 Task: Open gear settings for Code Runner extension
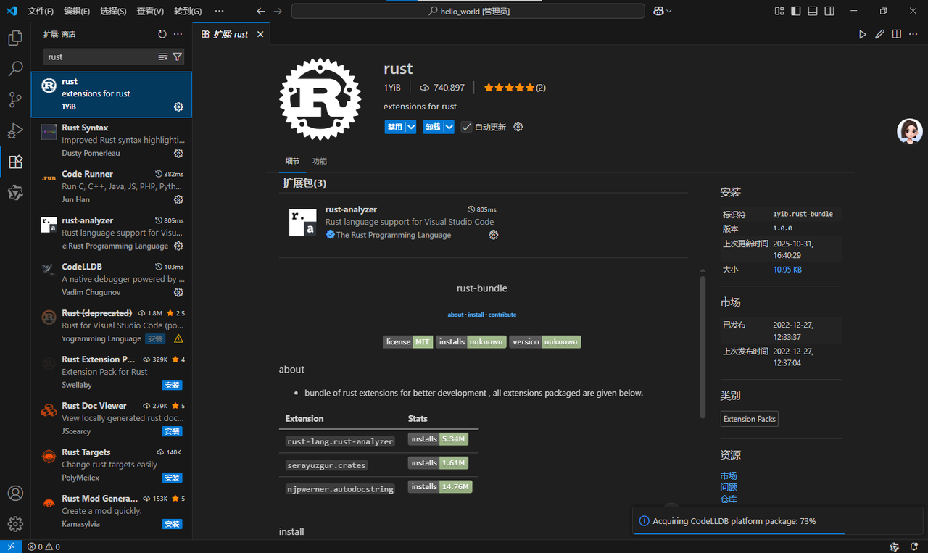point(178,200)
